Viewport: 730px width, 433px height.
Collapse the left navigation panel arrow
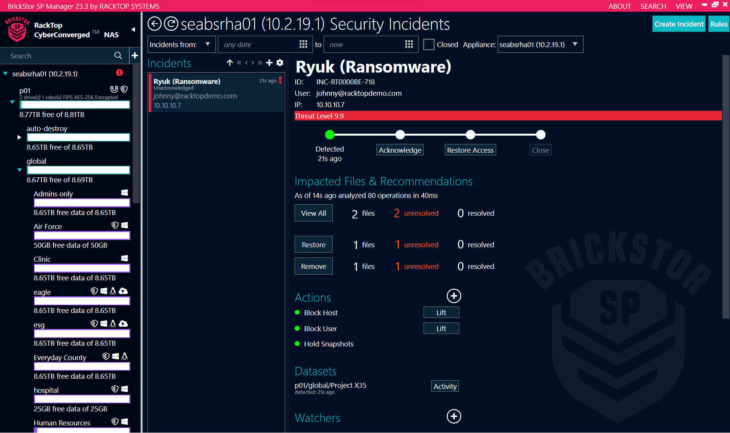coord(133,29)
